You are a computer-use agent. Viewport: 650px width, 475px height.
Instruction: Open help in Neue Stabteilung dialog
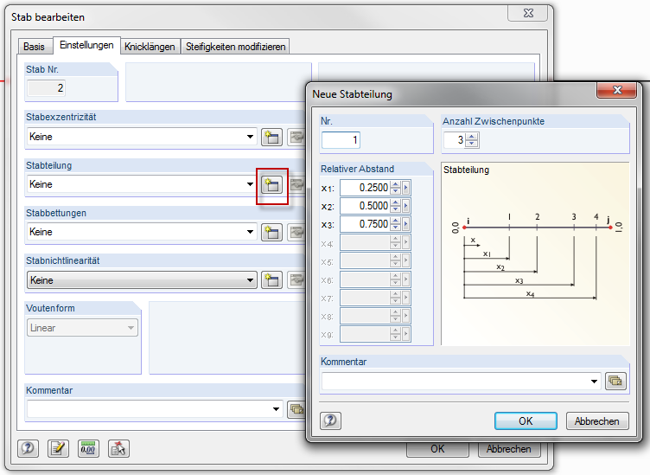click(330, 420)
